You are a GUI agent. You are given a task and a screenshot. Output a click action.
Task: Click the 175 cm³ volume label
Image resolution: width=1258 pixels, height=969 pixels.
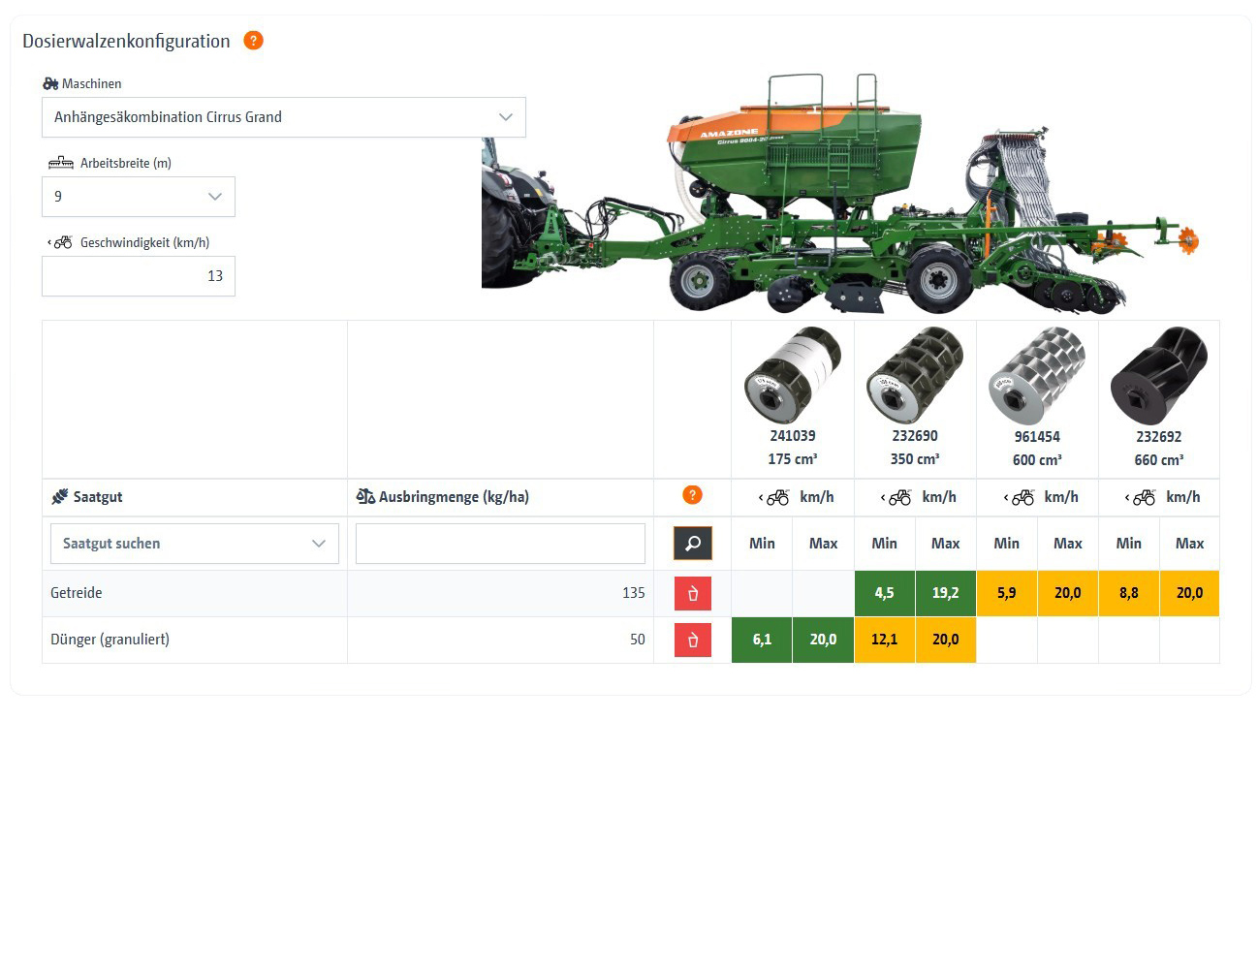[793, 459]
